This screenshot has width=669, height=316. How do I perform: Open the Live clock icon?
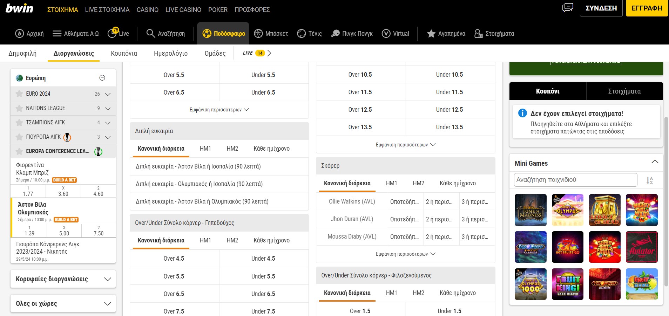tap(113, 33)
